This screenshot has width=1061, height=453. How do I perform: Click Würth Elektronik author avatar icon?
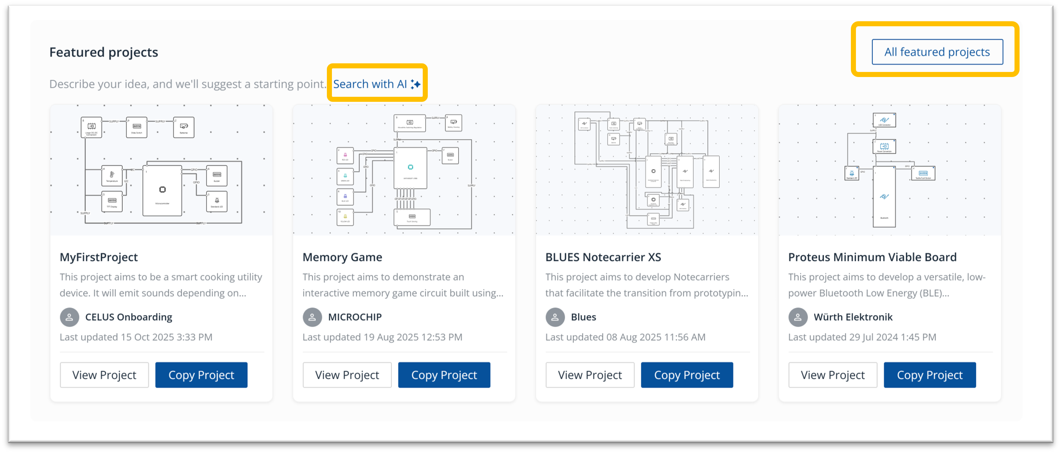pyautogui.click(x=798, y=317)
